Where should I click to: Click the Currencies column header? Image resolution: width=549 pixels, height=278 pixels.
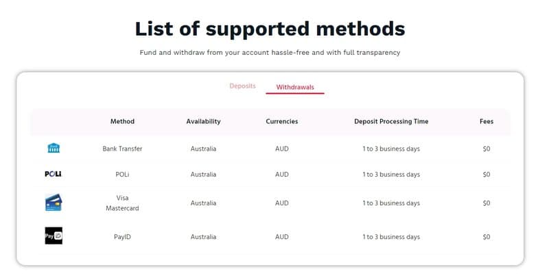(x=282, y=121)
